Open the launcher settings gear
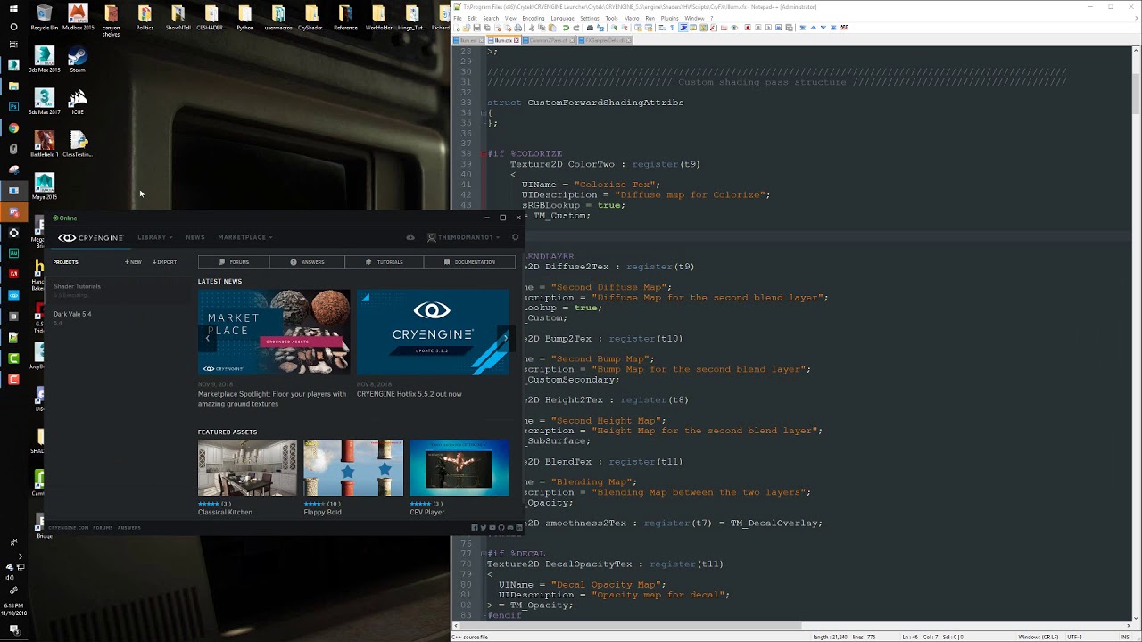Viewport: 1142px width, 642px height. (x=515, y=237)
